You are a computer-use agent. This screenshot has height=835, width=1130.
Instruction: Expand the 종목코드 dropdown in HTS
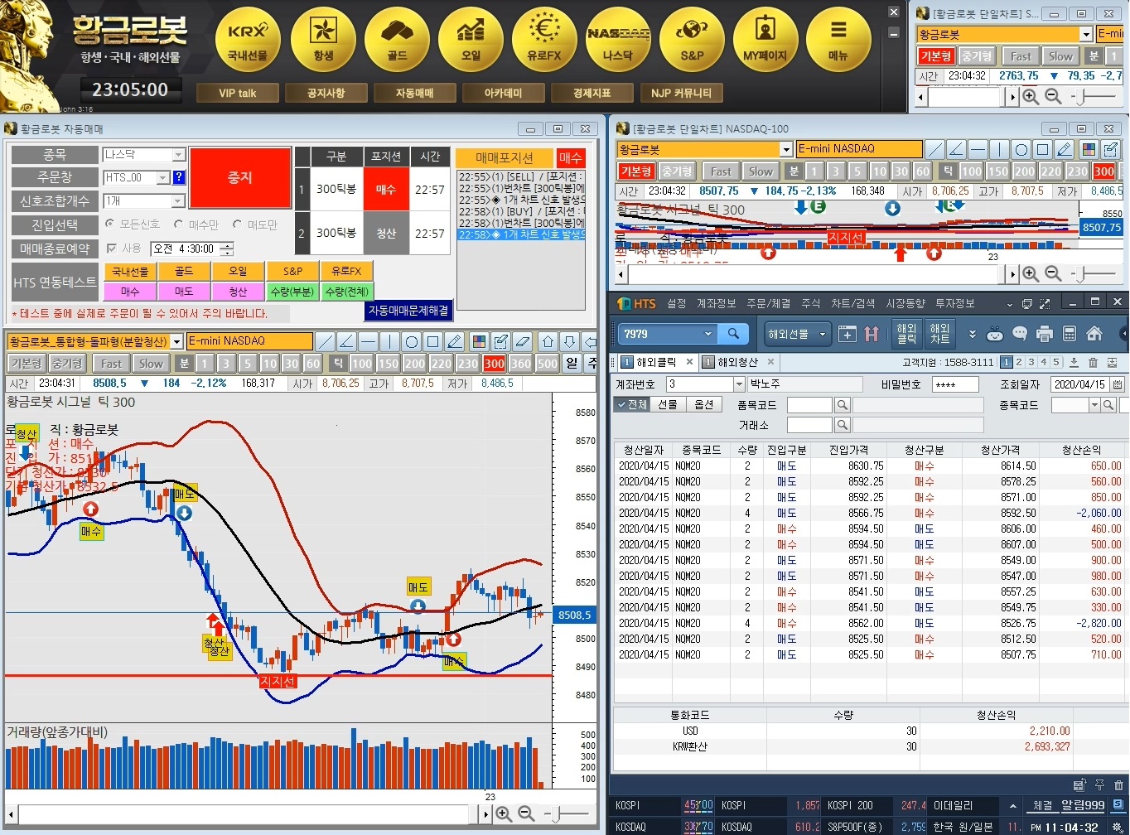tap(1094, 405)
